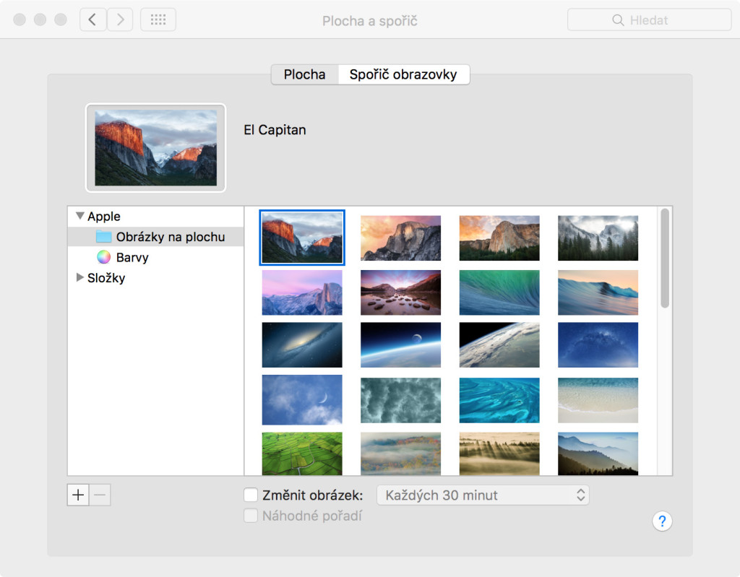Go forward with the right chevron button
The image size is (740, 577).
point(120,19)
